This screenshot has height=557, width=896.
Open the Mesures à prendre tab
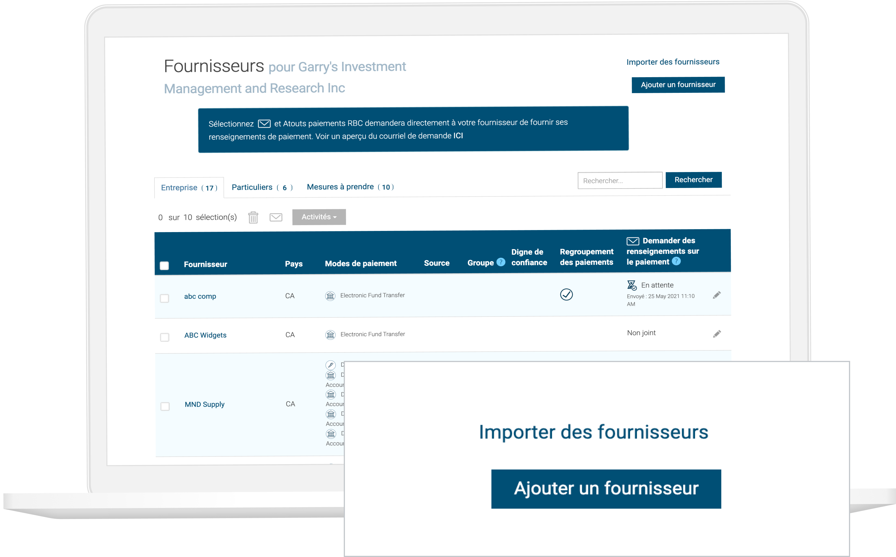(x=350, y=187)
